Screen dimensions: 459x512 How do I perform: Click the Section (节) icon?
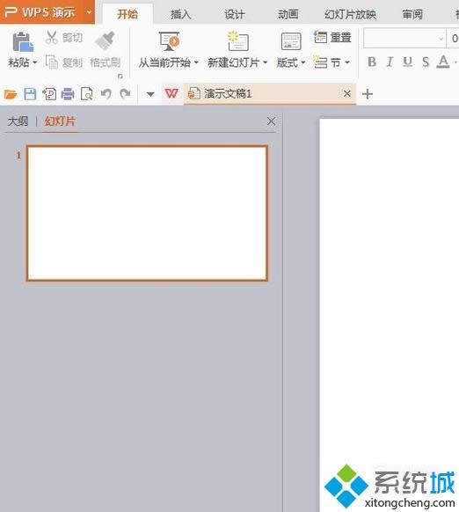pos(320,62)
